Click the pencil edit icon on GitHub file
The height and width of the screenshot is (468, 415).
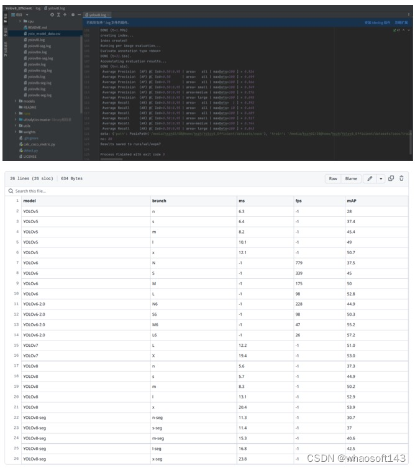370,178
